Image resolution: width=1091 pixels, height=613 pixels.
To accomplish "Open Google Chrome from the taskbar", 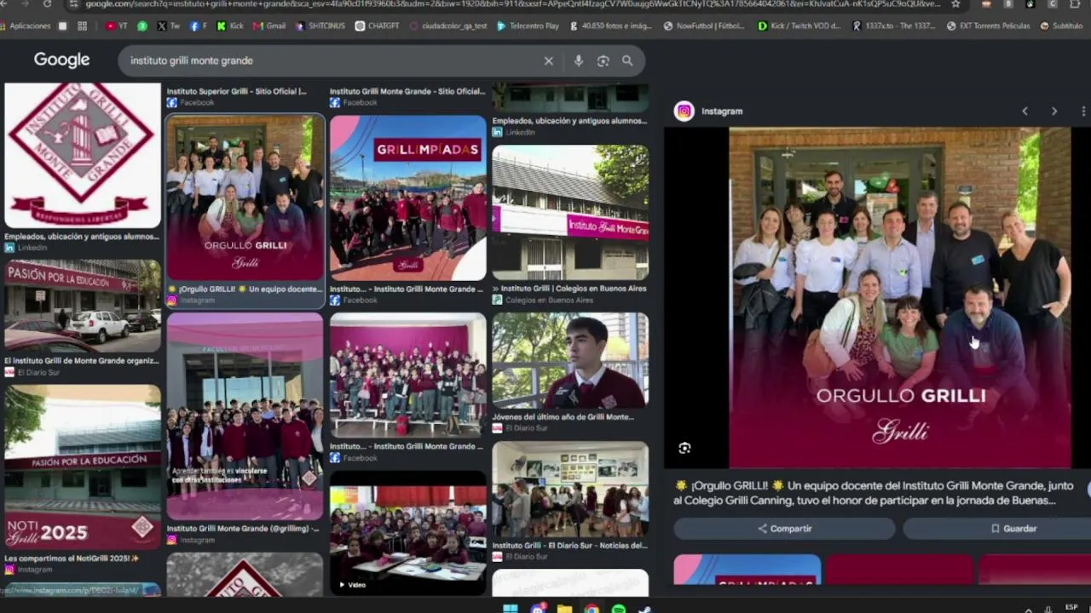I will click(592, 608).
